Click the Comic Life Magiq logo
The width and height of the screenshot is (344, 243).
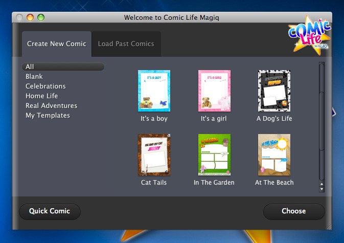309,35
